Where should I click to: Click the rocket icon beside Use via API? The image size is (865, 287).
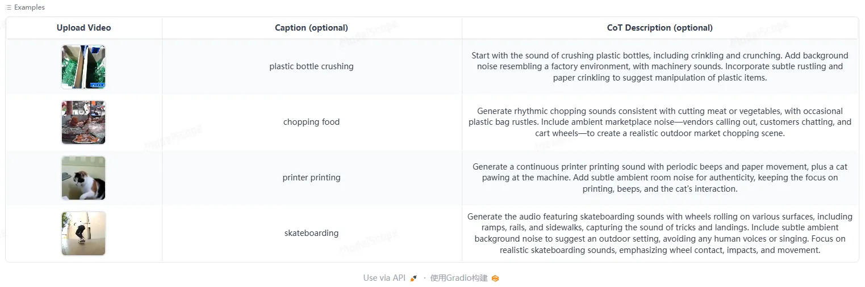tap(413, 278)
